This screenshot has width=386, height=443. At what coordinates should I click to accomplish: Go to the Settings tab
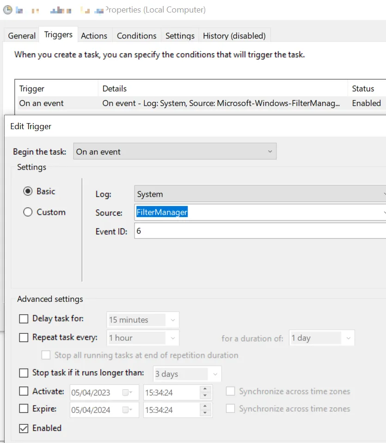tap(180, 36)
